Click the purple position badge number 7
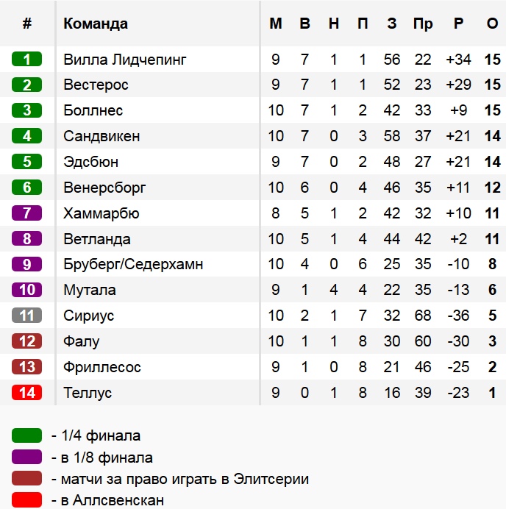 (27, 213)
